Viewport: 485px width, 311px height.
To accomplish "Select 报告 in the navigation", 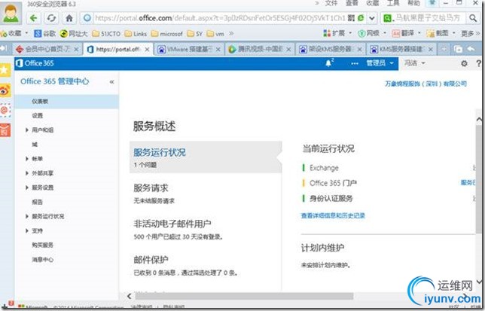I will pos(38,202).
